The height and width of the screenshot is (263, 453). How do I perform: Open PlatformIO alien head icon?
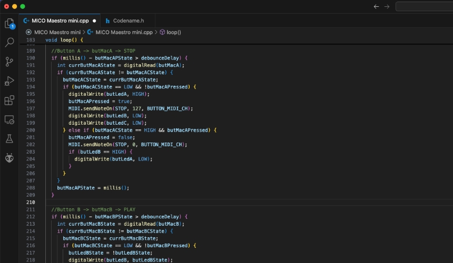(9, 158)
